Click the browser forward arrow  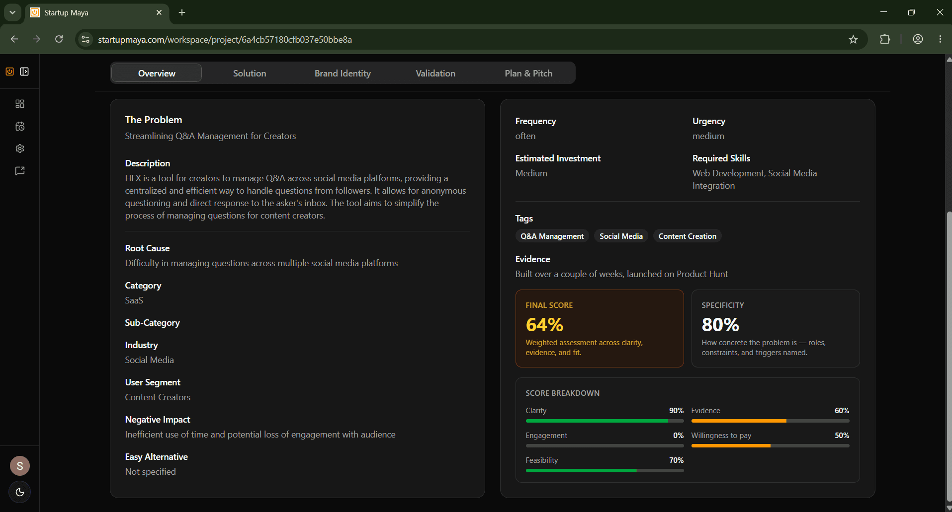[x=36, y=39]
